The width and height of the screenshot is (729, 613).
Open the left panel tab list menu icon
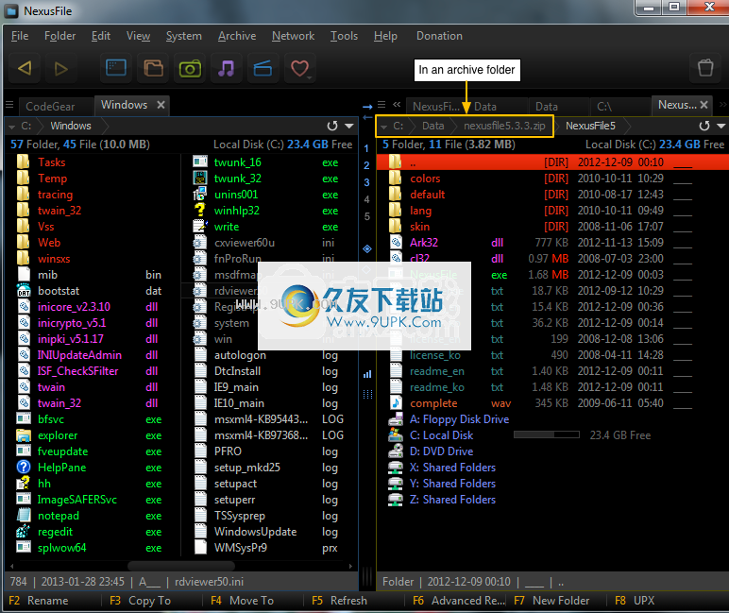[9, 105]
